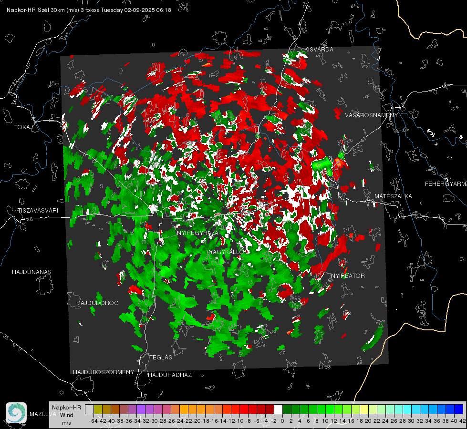Select the NAGYKÁLLÓ label on the map

point(227,252)
